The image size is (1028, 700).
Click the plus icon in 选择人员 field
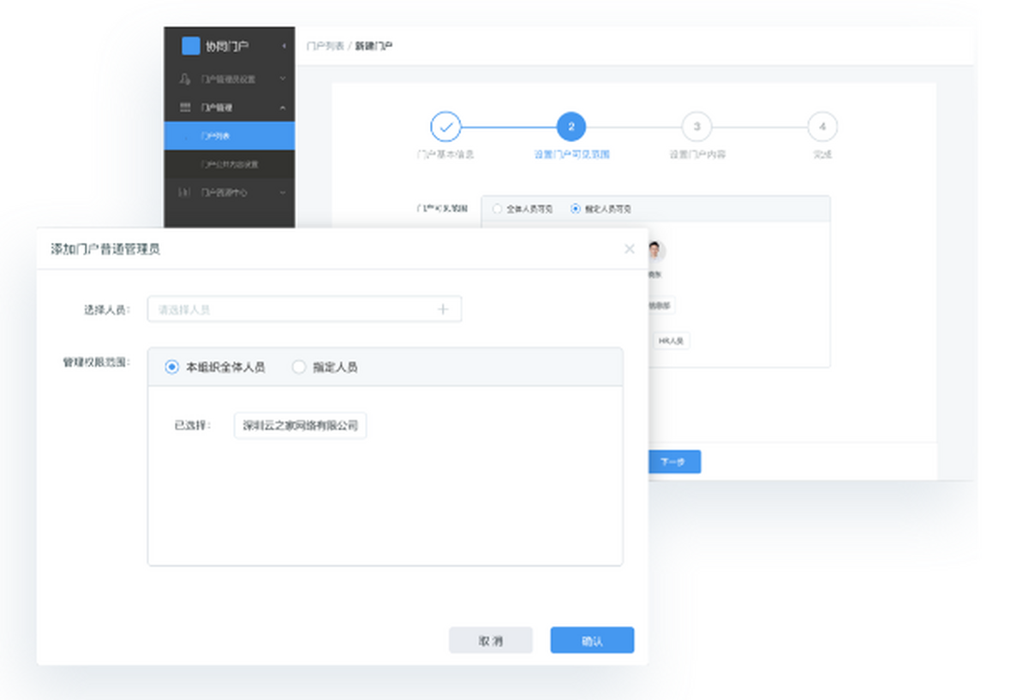(443, 309)
